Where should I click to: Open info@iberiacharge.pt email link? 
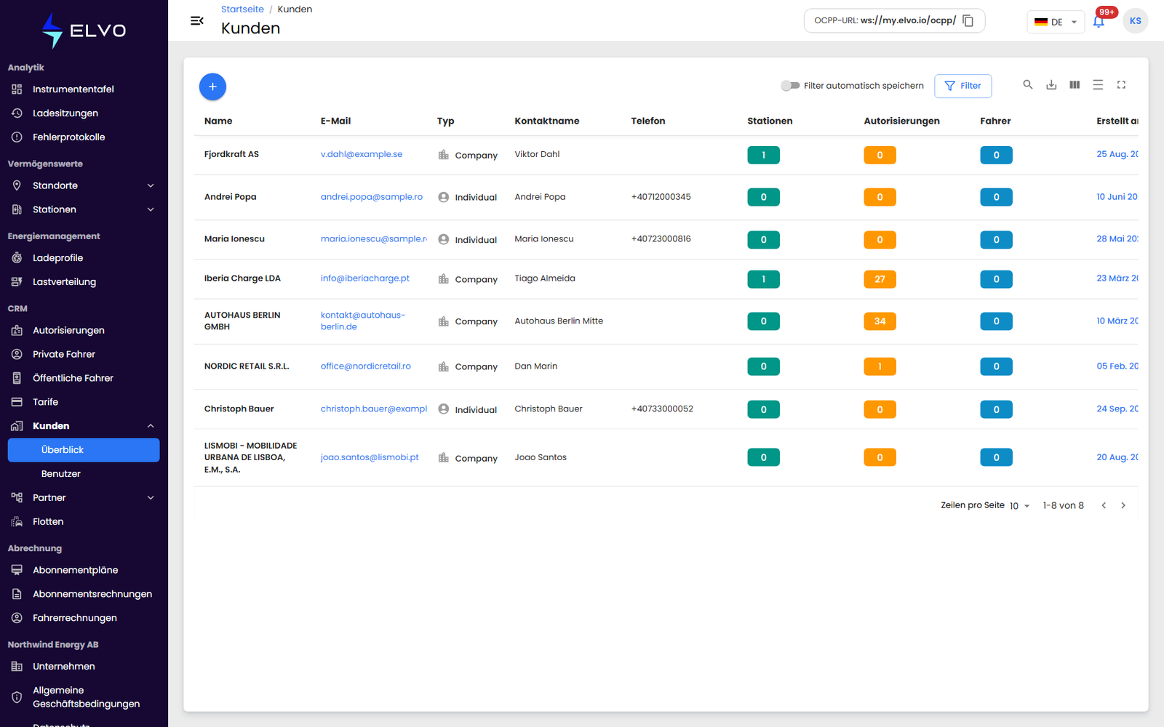(x=365, y=278)
